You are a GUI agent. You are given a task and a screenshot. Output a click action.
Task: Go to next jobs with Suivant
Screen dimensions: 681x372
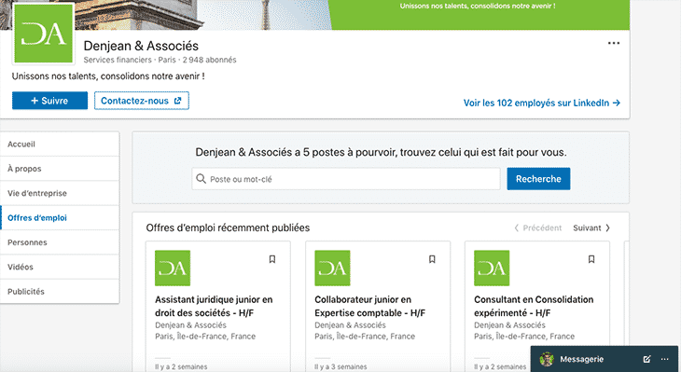pyautogui.click(x=591, y=227)
